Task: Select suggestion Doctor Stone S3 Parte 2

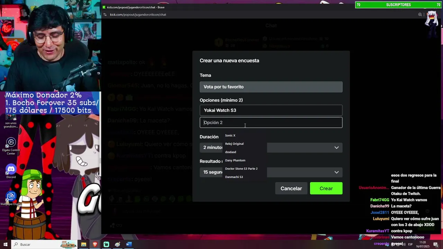Action: 241,169
